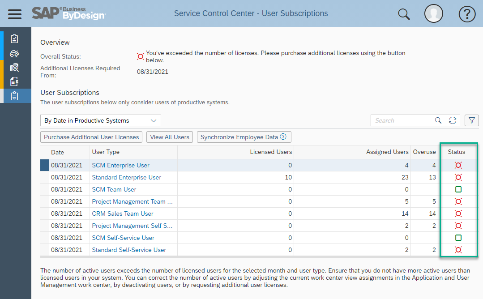
Task: Select the top clipboard checklist sidebar icon
Action: click(x=14, y=39)
